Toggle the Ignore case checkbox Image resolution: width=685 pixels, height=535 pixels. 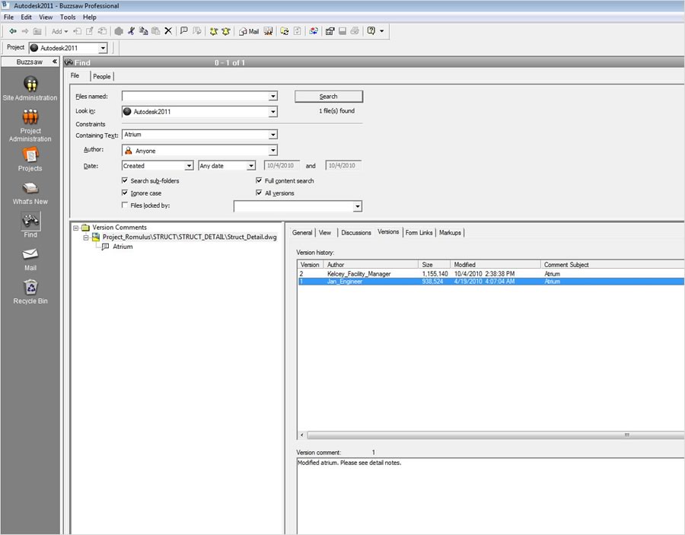point(125,193)
